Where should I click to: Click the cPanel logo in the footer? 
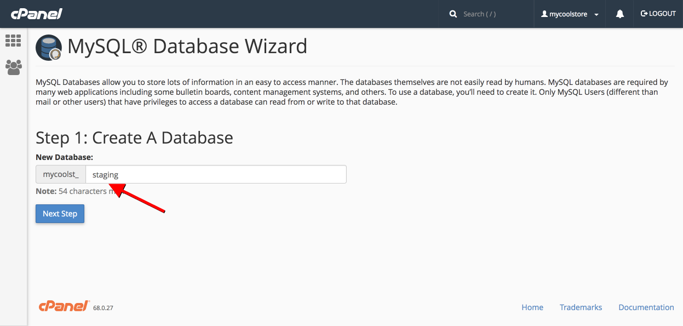point(64,306)
